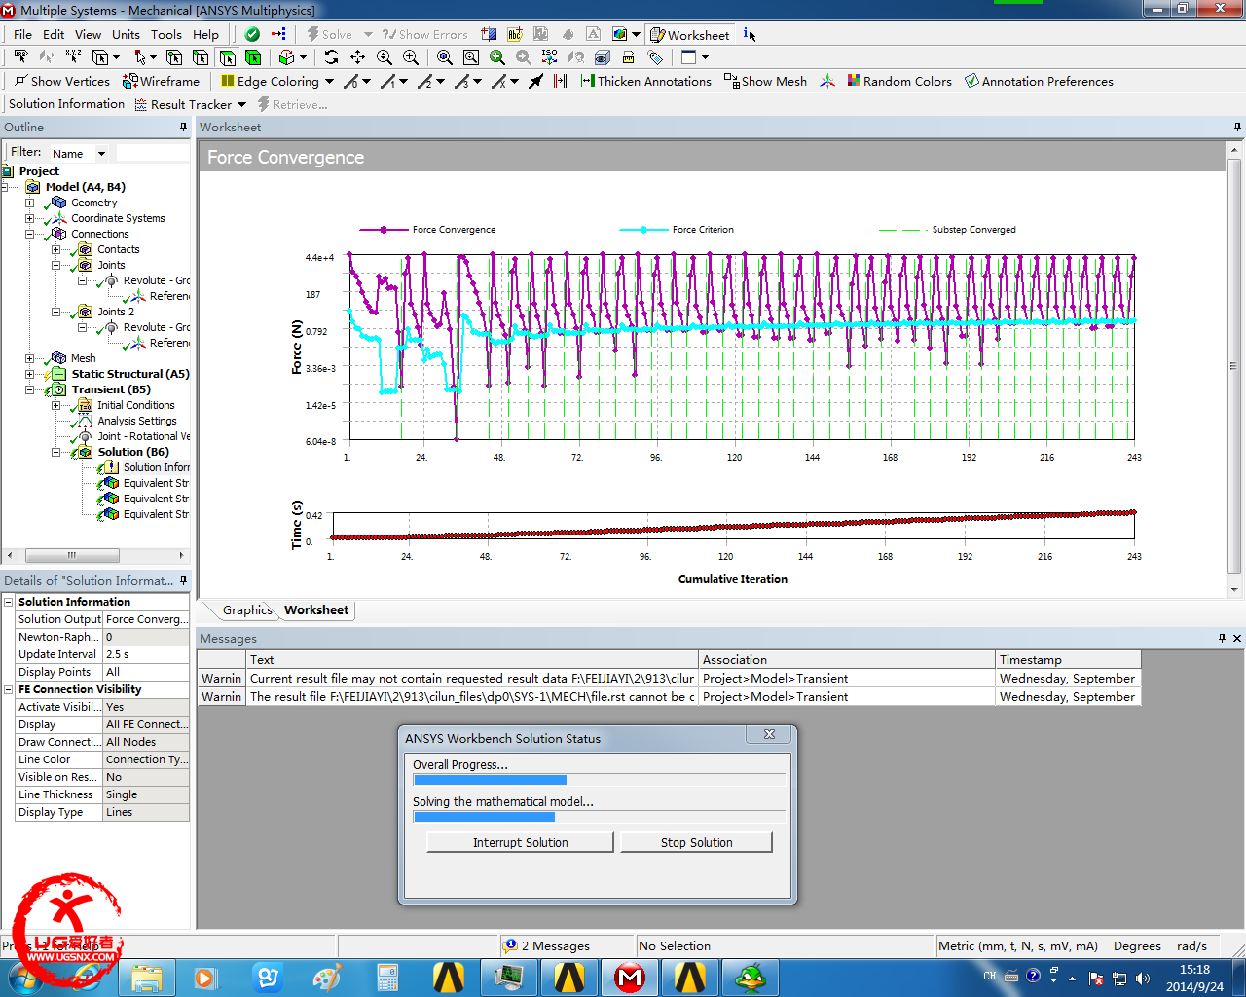Select the Zoom tool magnifier icon

(385, 57)
